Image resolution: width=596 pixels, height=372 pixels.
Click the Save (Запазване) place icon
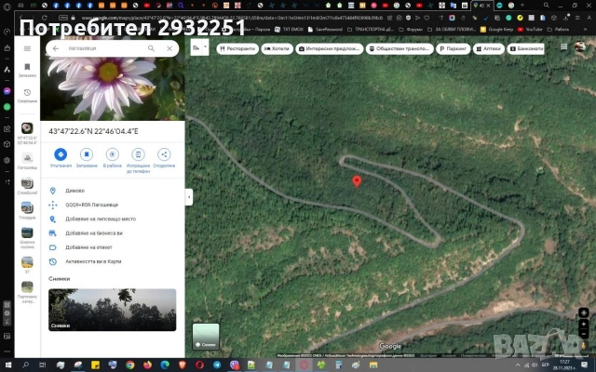(87, 154)
